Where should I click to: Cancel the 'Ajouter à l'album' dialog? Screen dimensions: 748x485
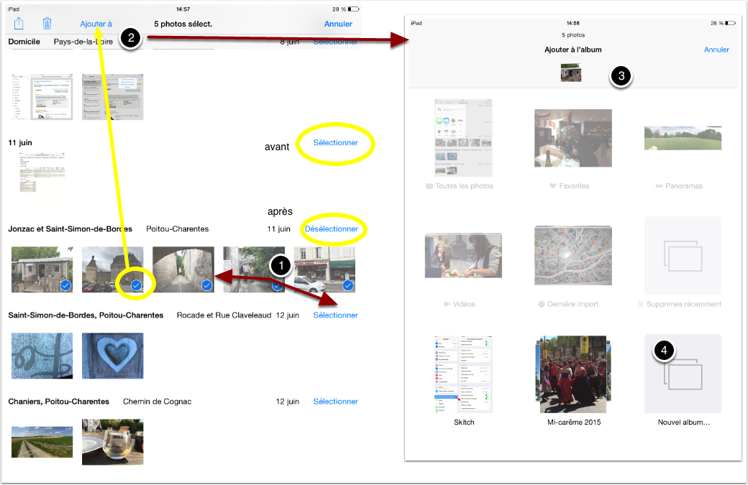pyautogui.click(x=716, y=50)
